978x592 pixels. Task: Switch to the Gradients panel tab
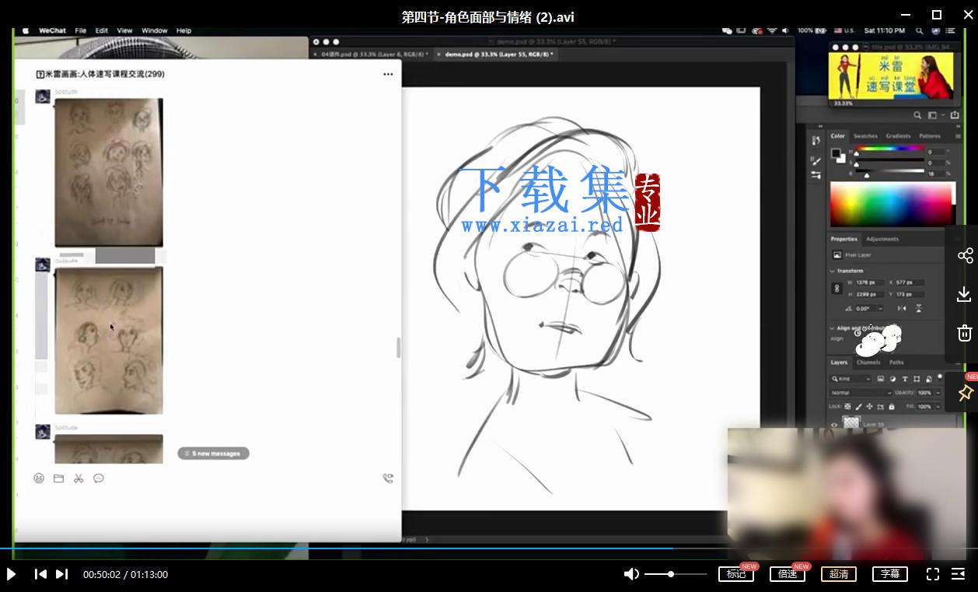coord(898,136)
